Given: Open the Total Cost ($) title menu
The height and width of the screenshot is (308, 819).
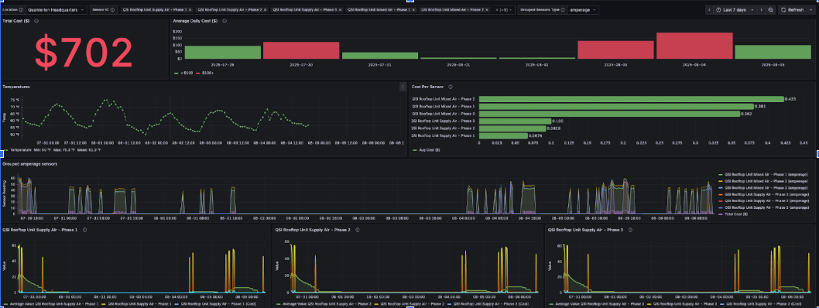Looking at the screenshot, I should pos(16,21).
